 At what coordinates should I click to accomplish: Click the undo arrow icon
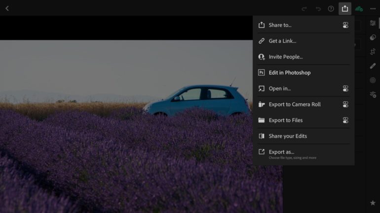tap(318, 9)
